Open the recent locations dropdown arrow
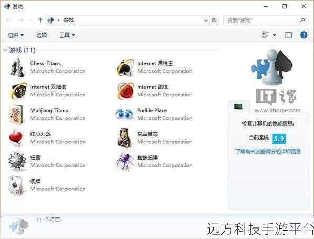The height and width of the screenshot is (239, 314). (31, 20)
